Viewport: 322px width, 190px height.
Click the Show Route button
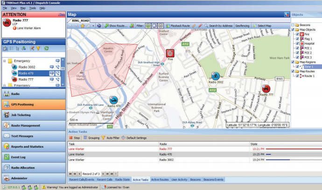(116, 26)
